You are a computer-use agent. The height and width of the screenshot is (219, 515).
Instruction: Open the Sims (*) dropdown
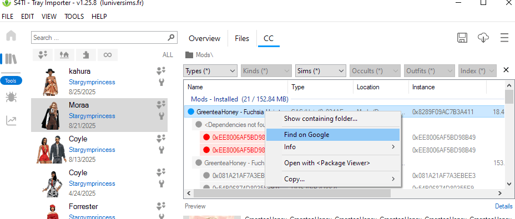tap(321, 71)
